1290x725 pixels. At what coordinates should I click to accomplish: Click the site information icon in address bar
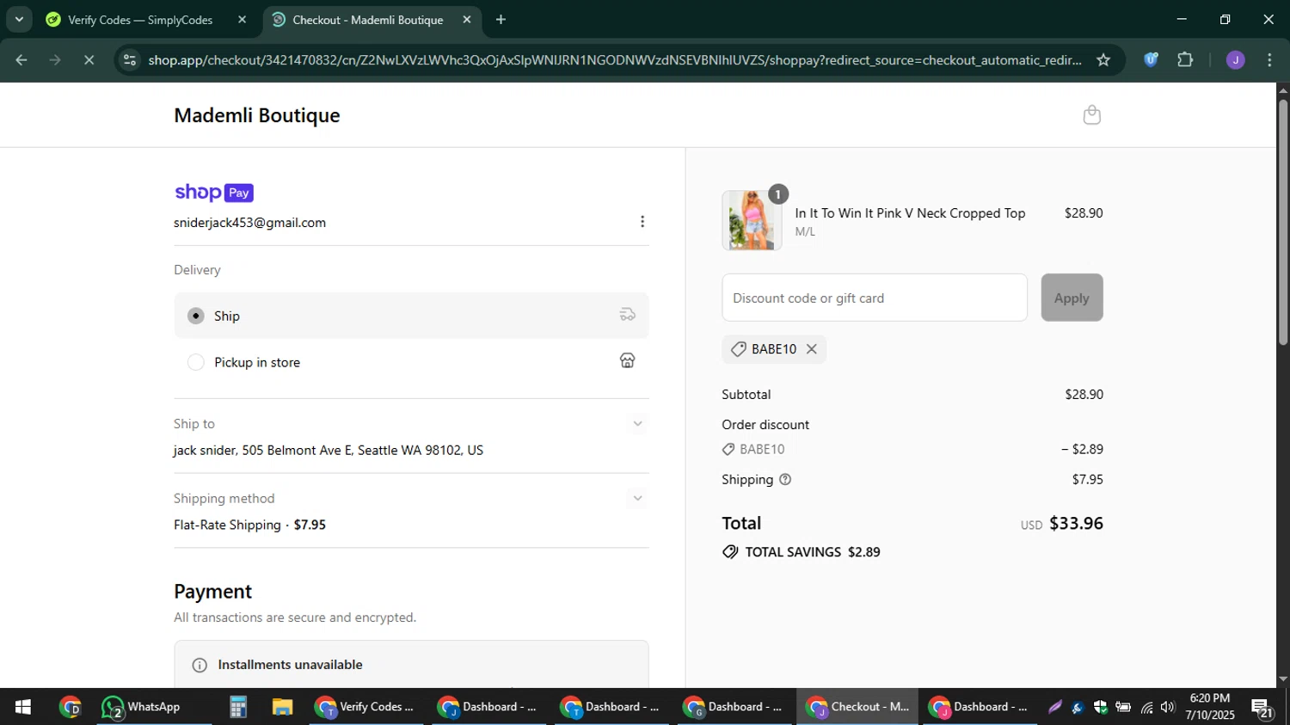130,60
